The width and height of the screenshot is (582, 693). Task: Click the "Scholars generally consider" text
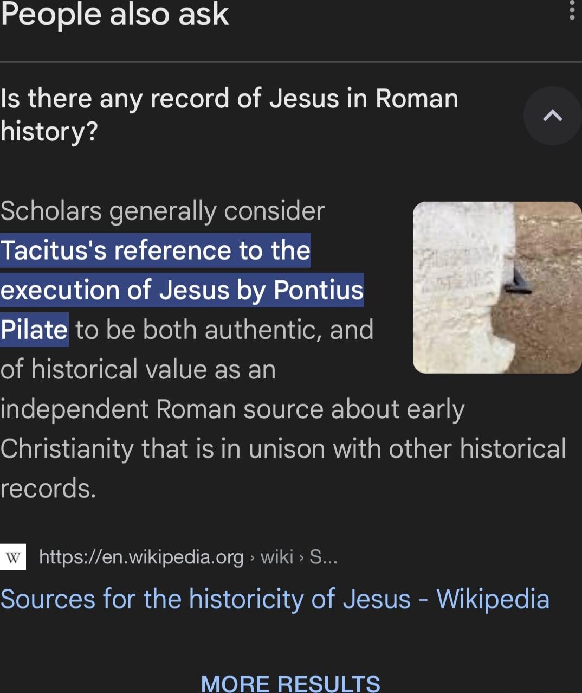pos(163,211)
